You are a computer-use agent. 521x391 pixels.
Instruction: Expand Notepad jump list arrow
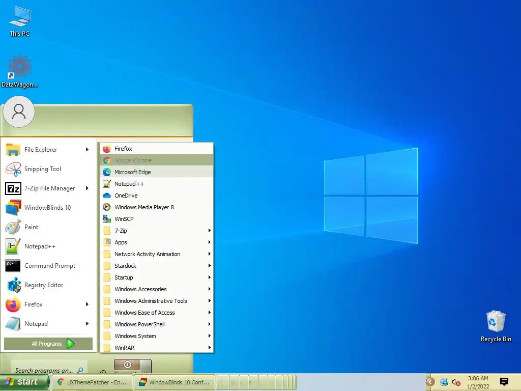[87, 323]
